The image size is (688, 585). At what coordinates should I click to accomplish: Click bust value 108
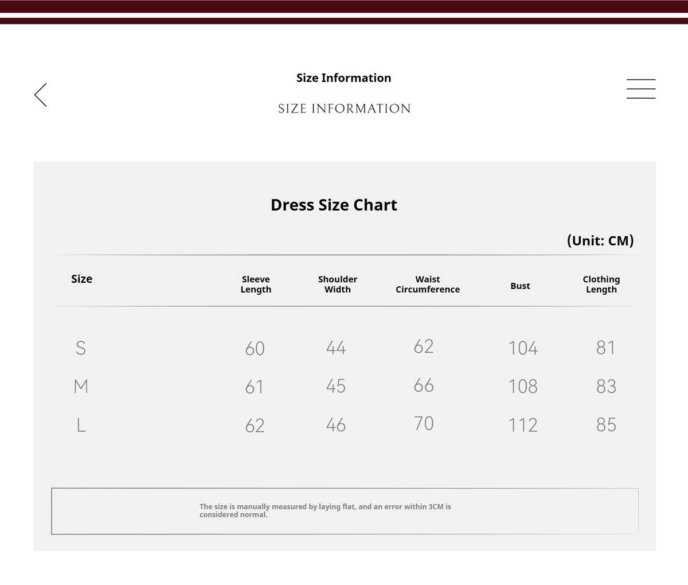click(523, 387)
